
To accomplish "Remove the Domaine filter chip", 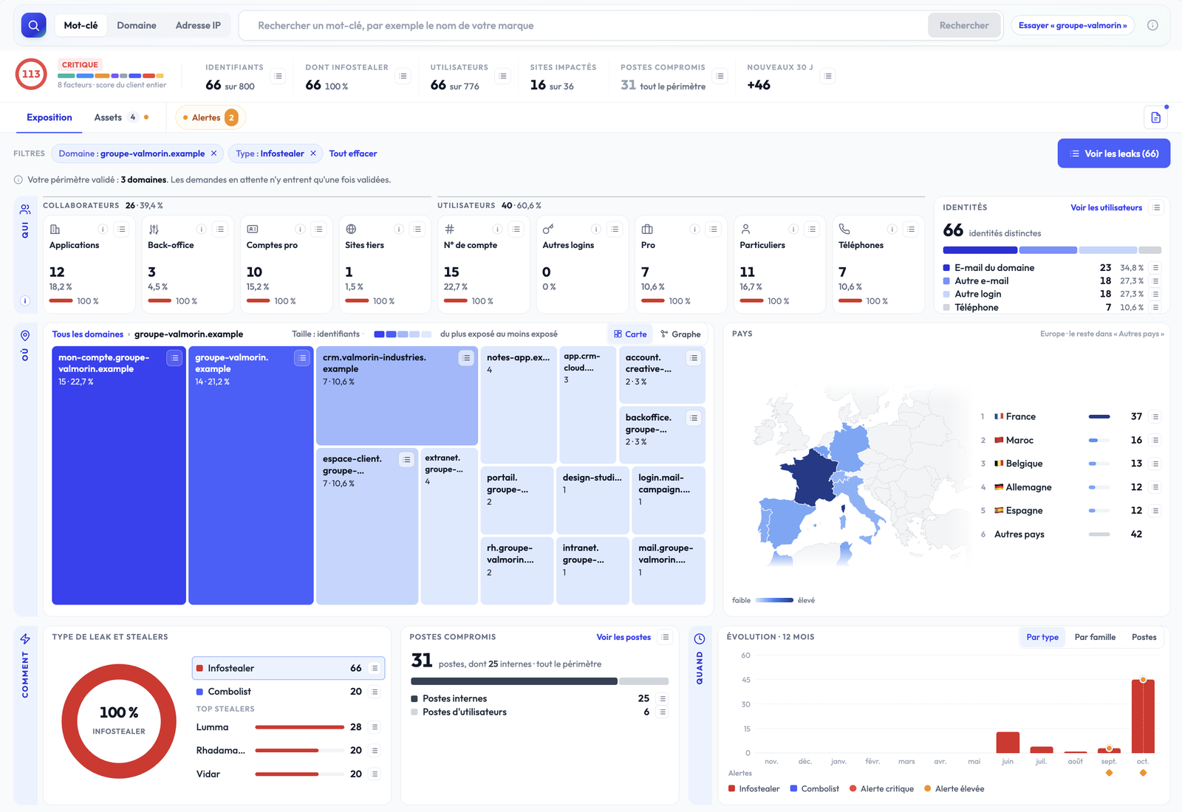I will click(x=213, y=154).
